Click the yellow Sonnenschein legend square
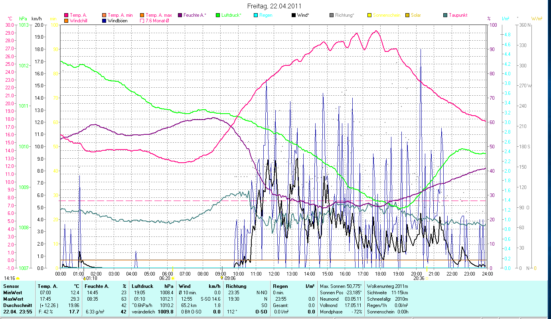The width and height of the screenshot is (551, 319). pos(369,15)
